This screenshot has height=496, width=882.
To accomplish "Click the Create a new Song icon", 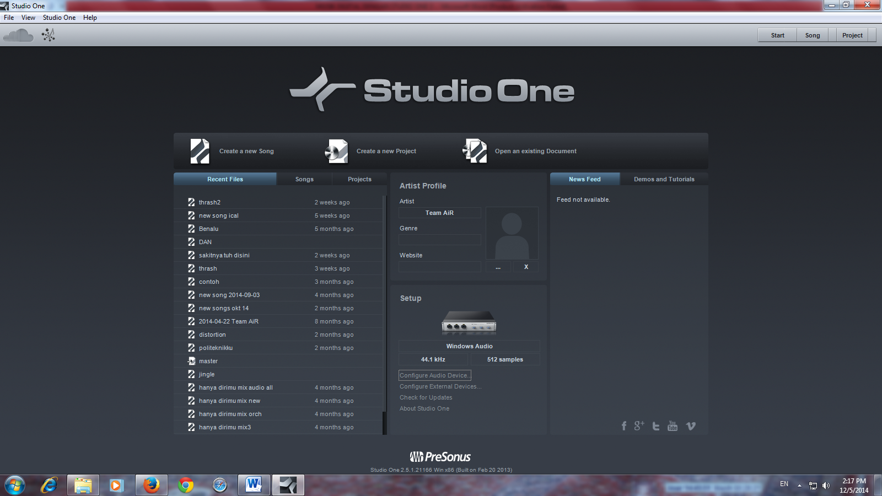I will (200, 151).
